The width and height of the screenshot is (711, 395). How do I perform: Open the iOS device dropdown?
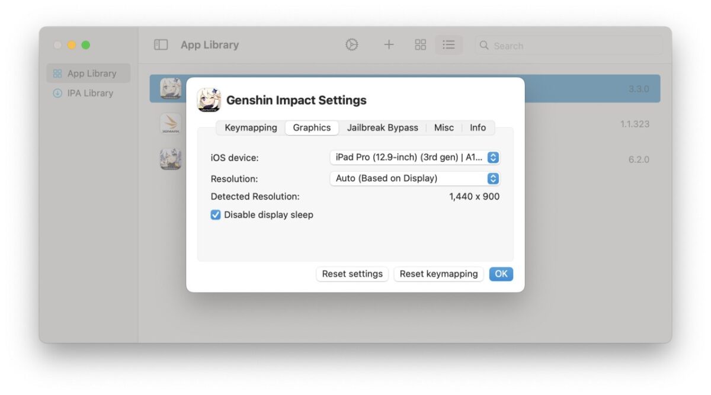coord(415,158)
